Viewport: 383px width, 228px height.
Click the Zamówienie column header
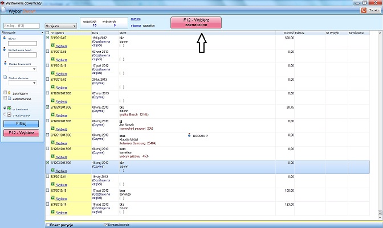pyautogui.click(x=359, y=32)
